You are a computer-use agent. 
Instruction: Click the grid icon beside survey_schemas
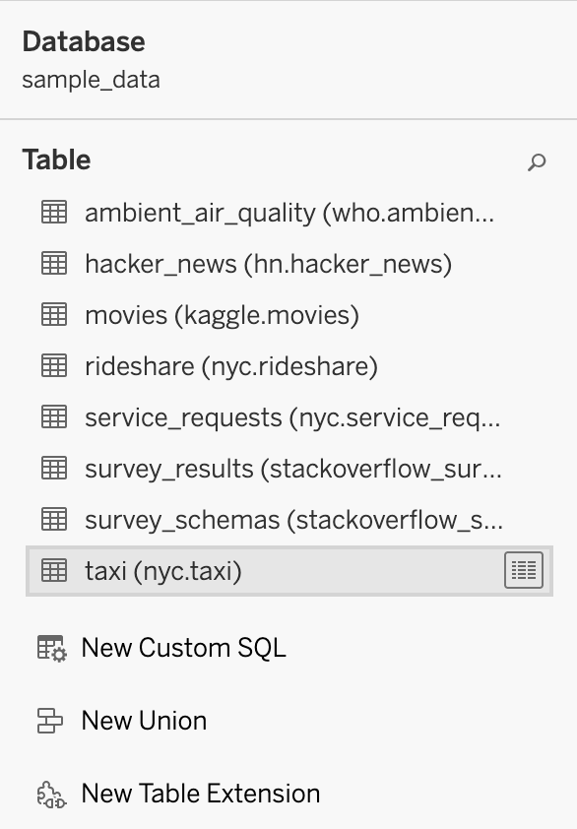tap(54, 520)
